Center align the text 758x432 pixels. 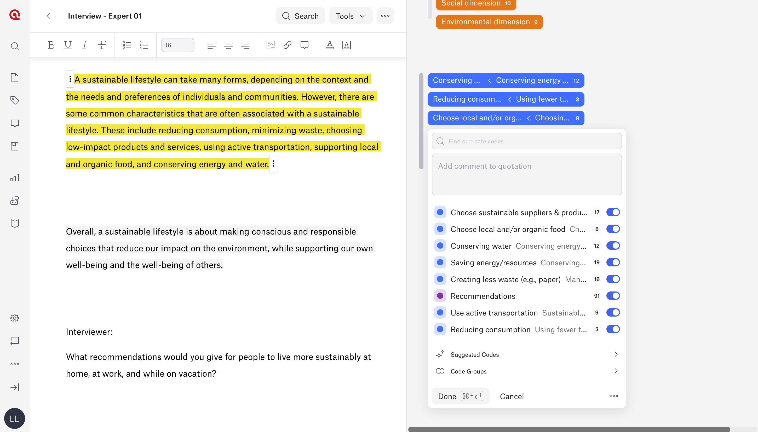228,45
